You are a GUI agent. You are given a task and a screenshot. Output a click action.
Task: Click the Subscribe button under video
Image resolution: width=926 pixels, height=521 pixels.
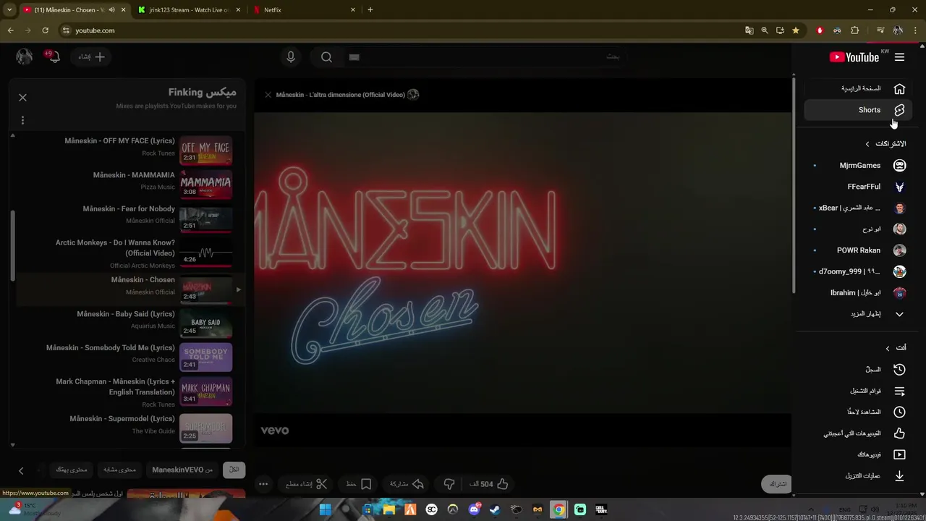pos(778,484)
